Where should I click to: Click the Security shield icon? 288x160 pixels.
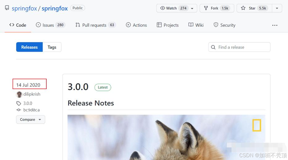(216, 25)
